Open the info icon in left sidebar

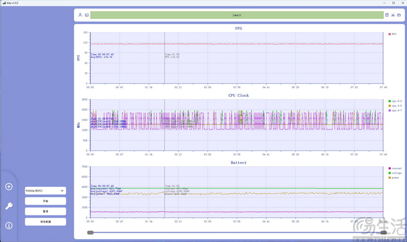9,225
